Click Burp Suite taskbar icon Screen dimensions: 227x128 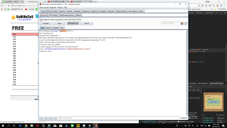coord(96,126)
